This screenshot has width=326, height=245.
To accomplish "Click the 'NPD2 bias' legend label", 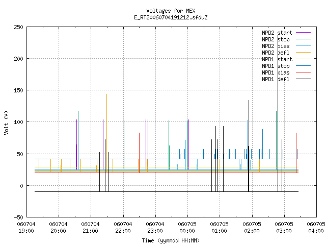I will 276,46.
